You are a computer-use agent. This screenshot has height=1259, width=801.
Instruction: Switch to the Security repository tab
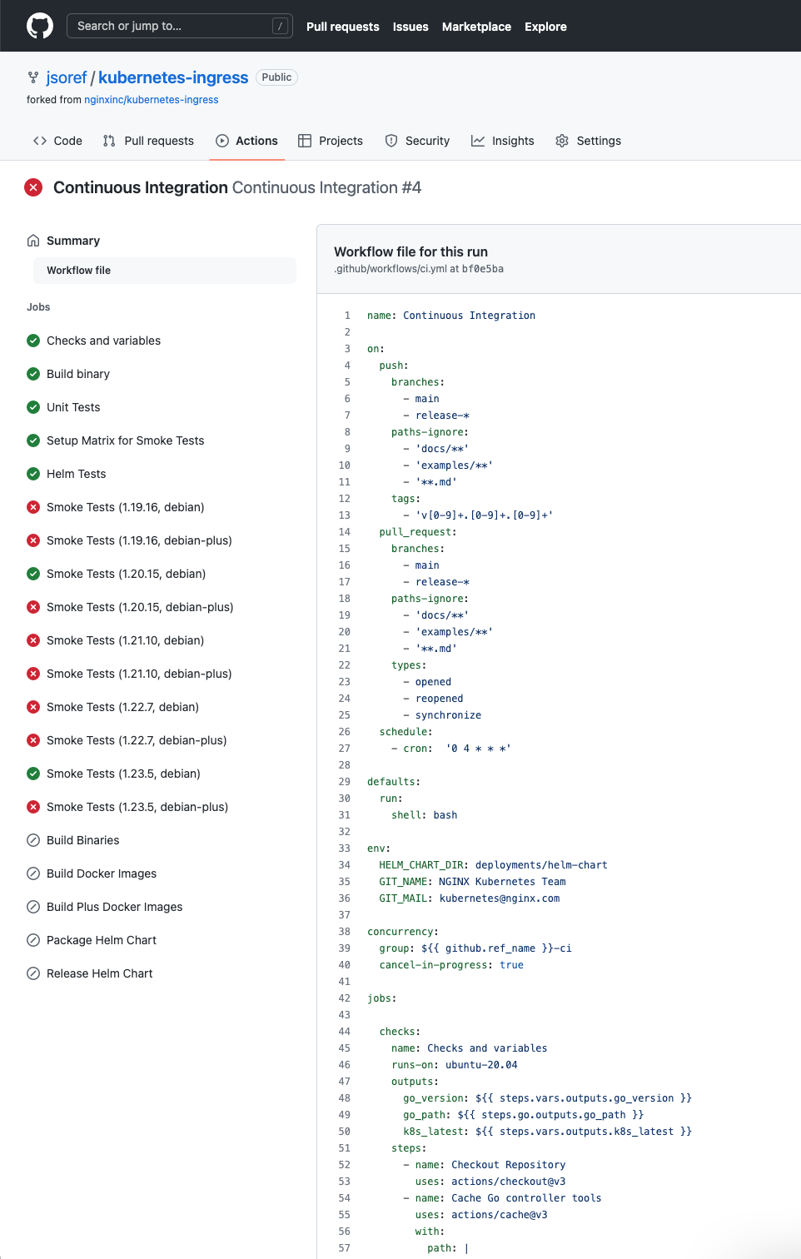click(x=417, y=141)
